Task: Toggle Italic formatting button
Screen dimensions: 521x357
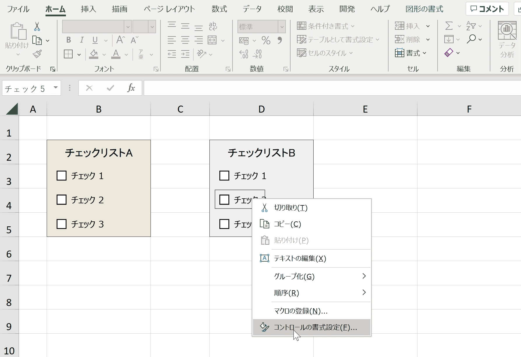Action: click(82, 40)
